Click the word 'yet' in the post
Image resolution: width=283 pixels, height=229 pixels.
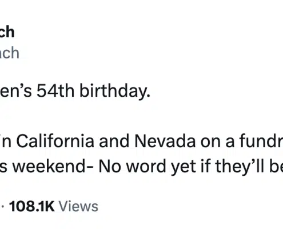point(184,167)
